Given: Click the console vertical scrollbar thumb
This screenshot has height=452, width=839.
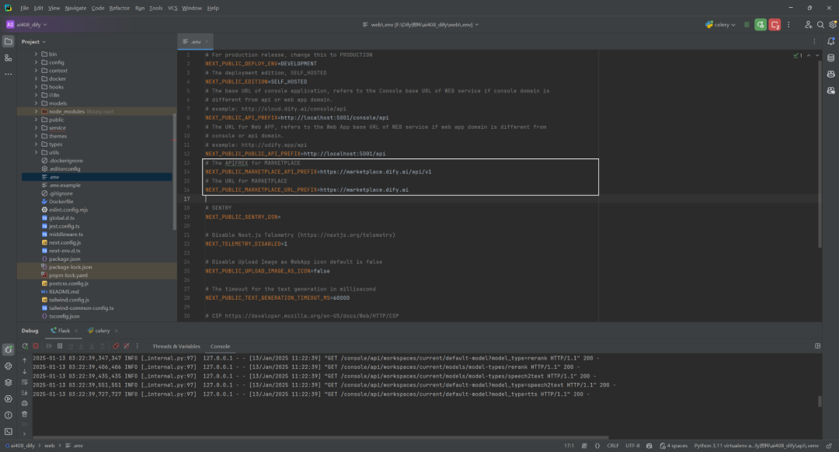Looking at the screenshot, I should [820, 402].
